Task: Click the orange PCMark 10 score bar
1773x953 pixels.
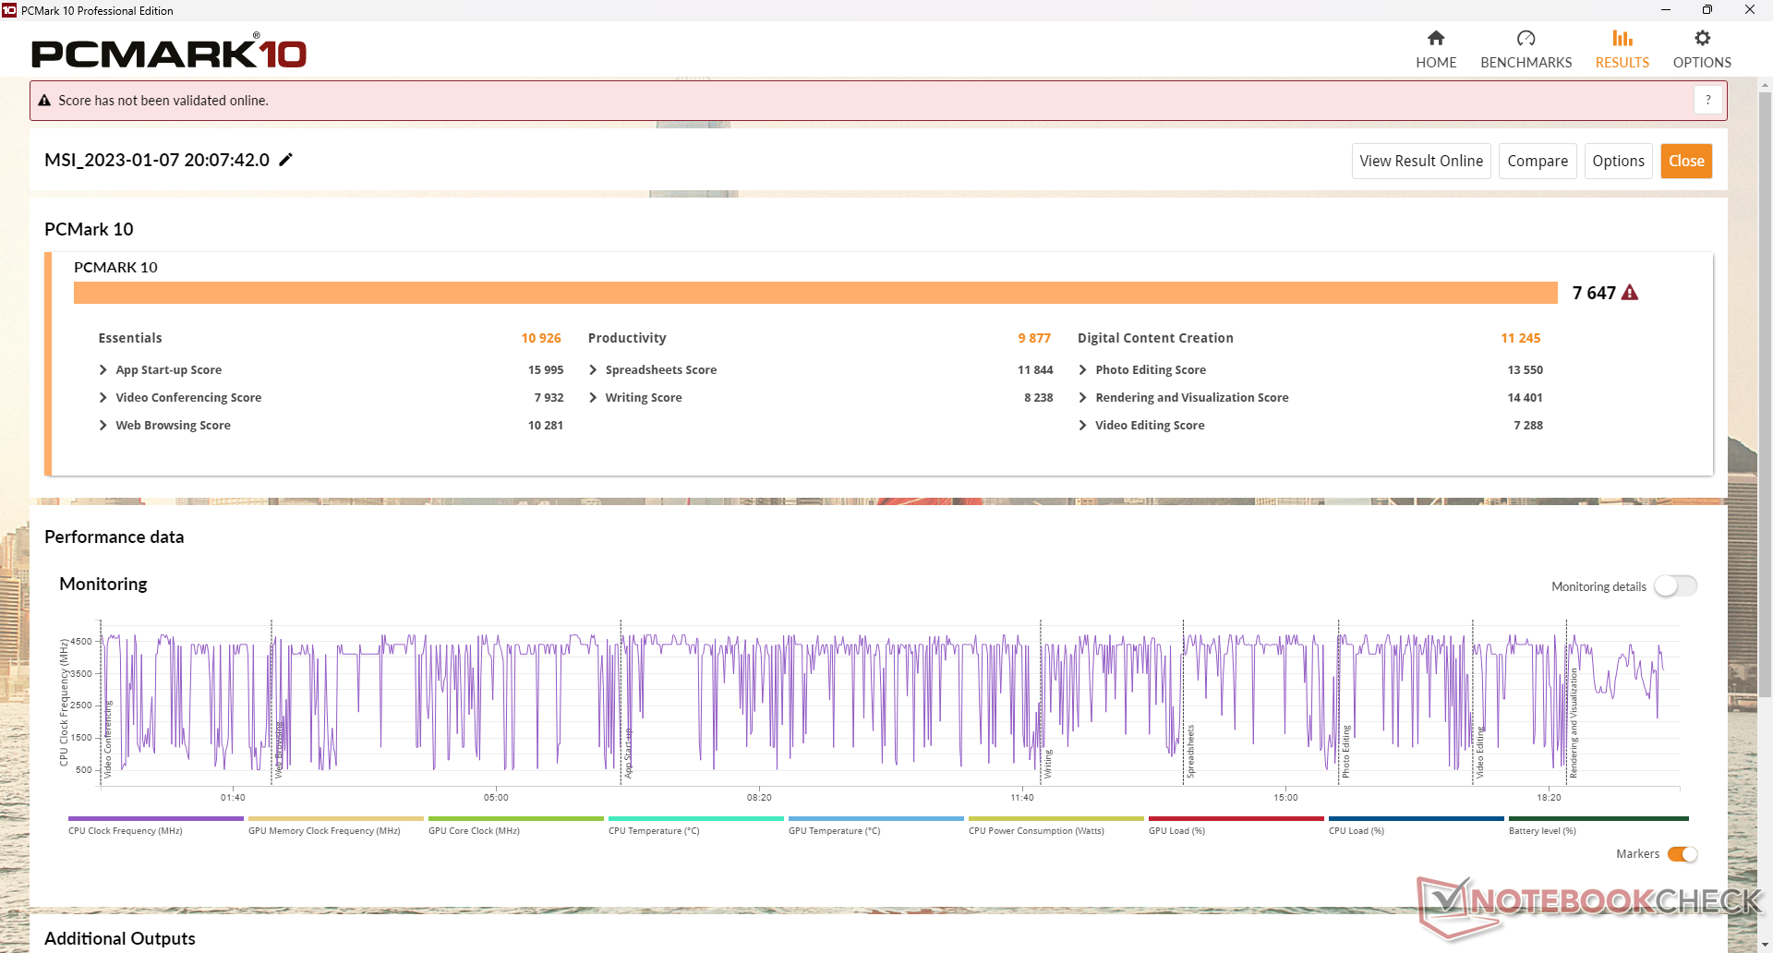Action: coord(815,293)
